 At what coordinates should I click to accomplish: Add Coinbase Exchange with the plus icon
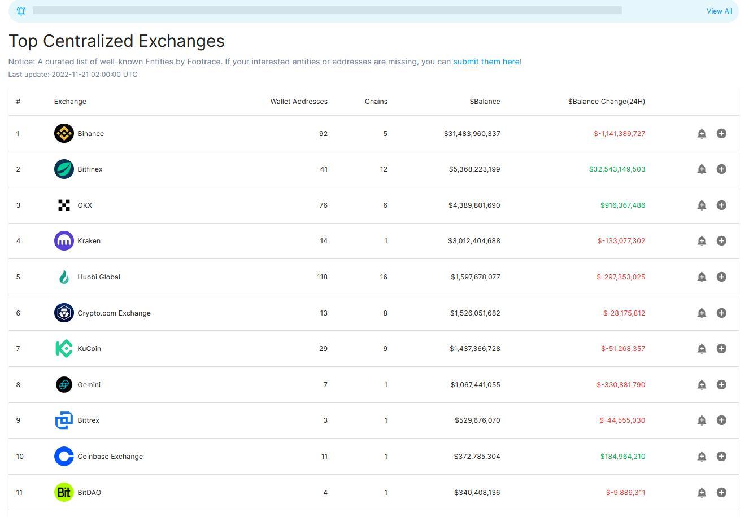coord(721,457)
